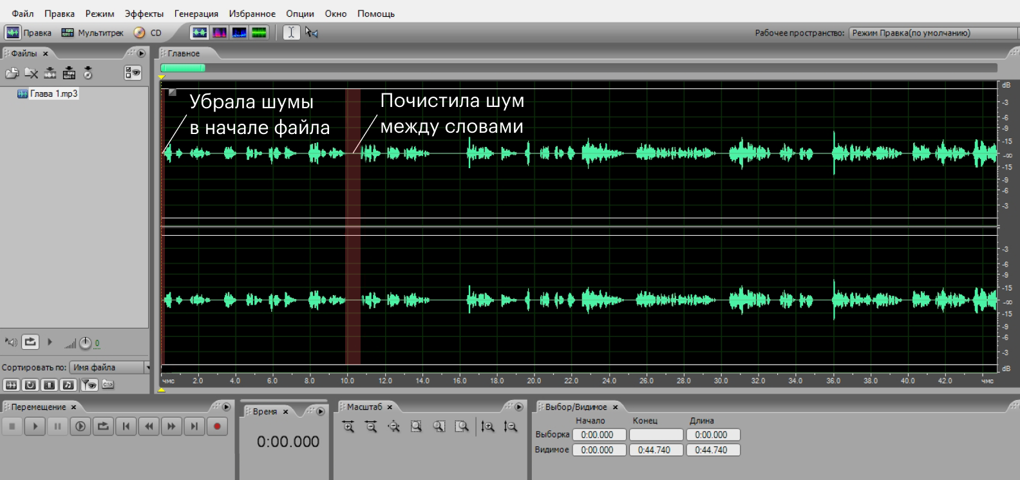
Task: Toggle show loop files filter
Action: coord(30,385)
